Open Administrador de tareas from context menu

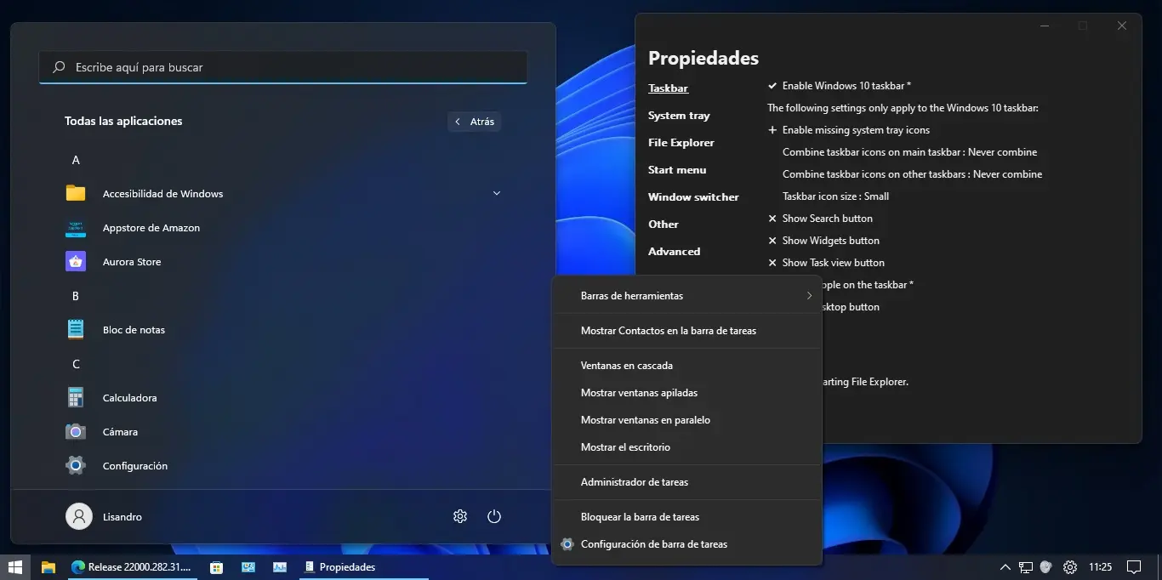[x=686, y=482]
